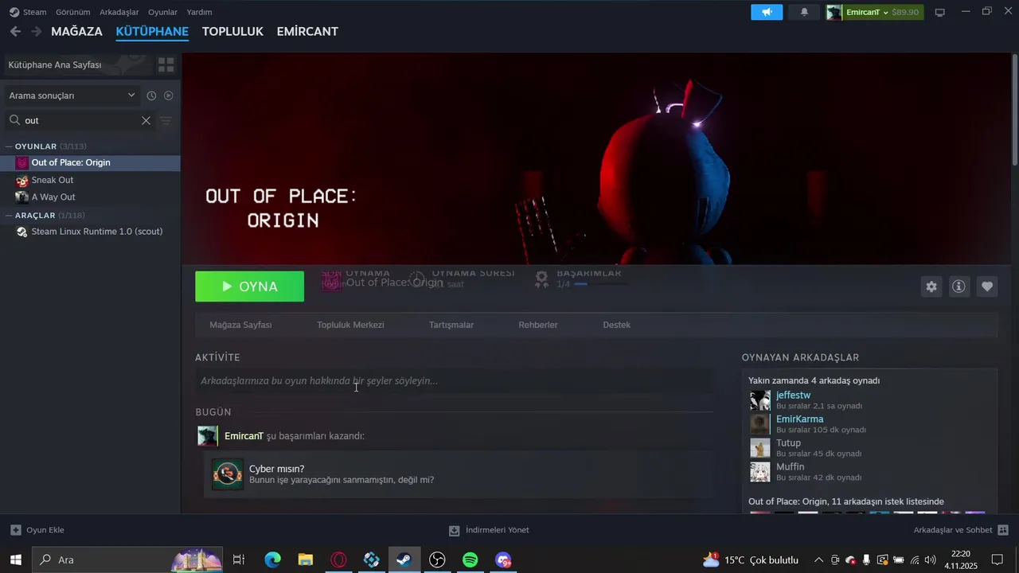Click the activity comment input field
The height and width of the screenshot is (573, 1019).
click(455, 381)
